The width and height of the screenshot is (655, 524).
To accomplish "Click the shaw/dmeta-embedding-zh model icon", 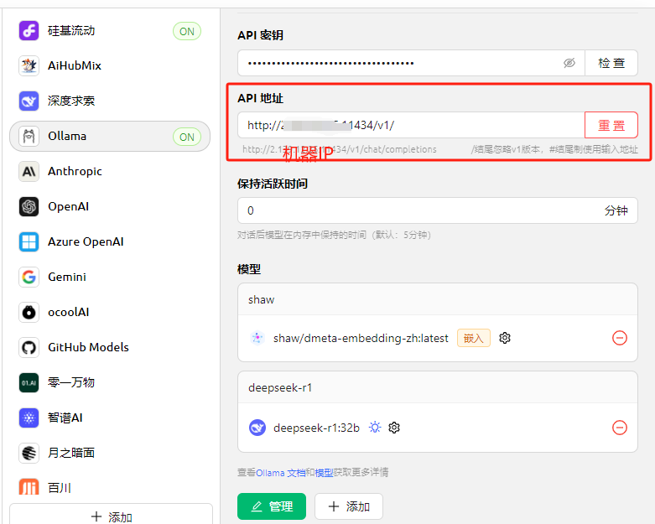I will pos(257,338).
